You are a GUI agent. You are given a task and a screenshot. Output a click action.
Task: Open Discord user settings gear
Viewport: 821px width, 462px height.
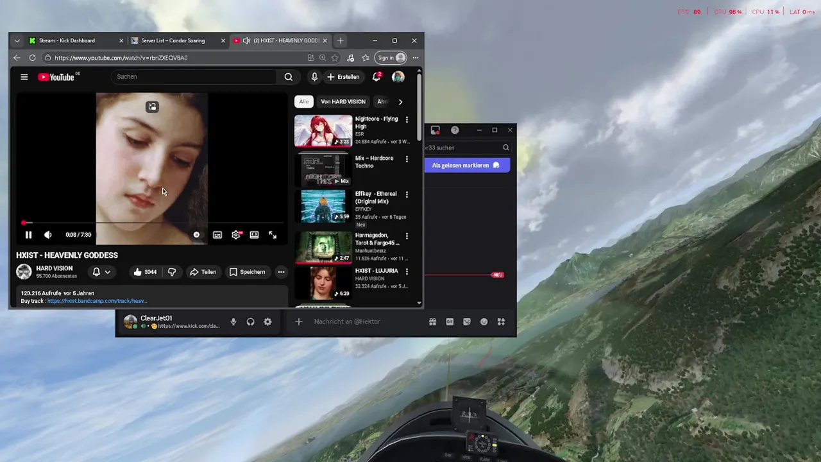click(x=267, y=322)
